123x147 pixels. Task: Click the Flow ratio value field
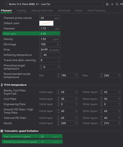50,34
